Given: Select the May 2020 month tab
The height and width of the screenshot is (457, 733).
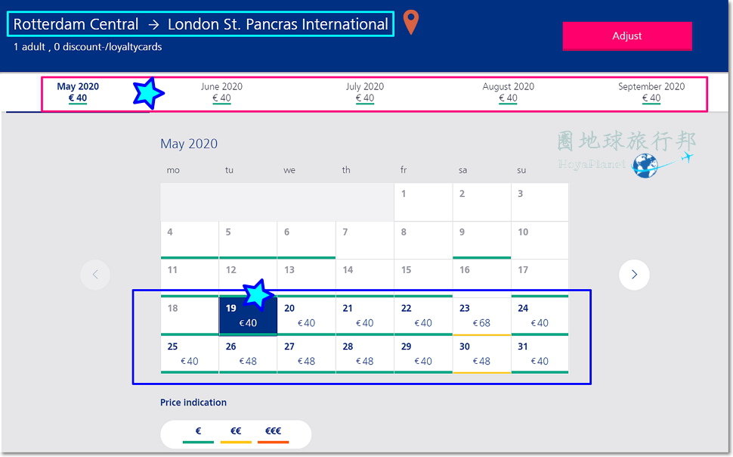Looking at the screenshot, I should (x=78, y=92).
